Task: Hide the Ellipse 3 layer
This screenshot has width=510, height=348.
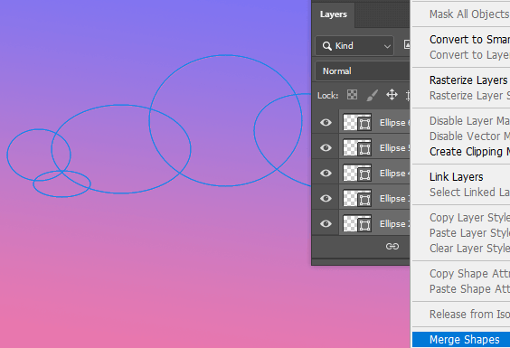Action: tap(326, 198)
